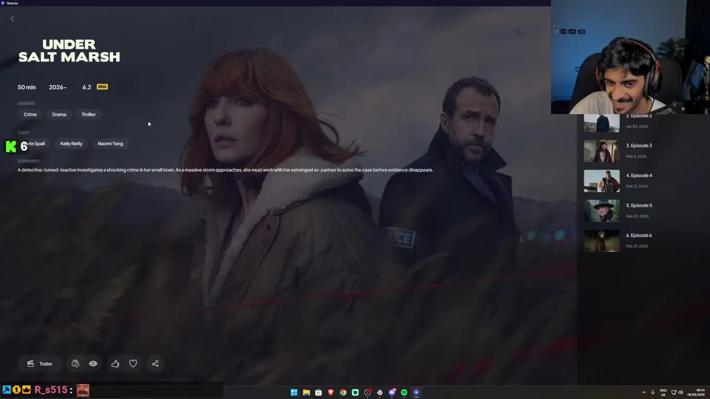
Task: Filter by the Drama genre
Action: [59, 115]
